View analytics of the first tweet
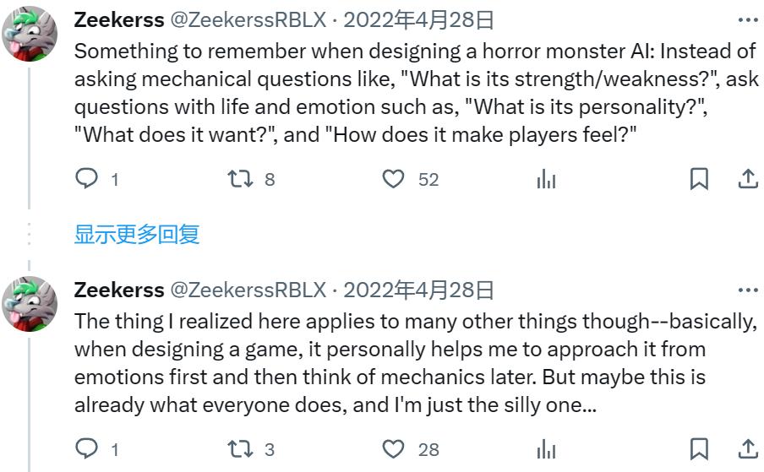Screen dimensions: 764x472 (x=546, y=178)
